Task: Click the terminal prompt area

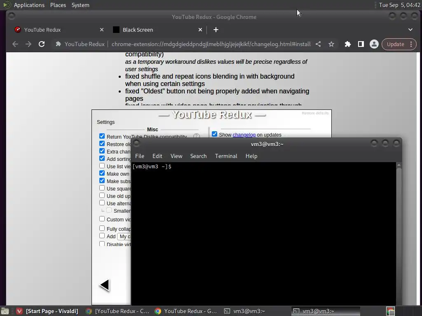Action: point(152,167)
